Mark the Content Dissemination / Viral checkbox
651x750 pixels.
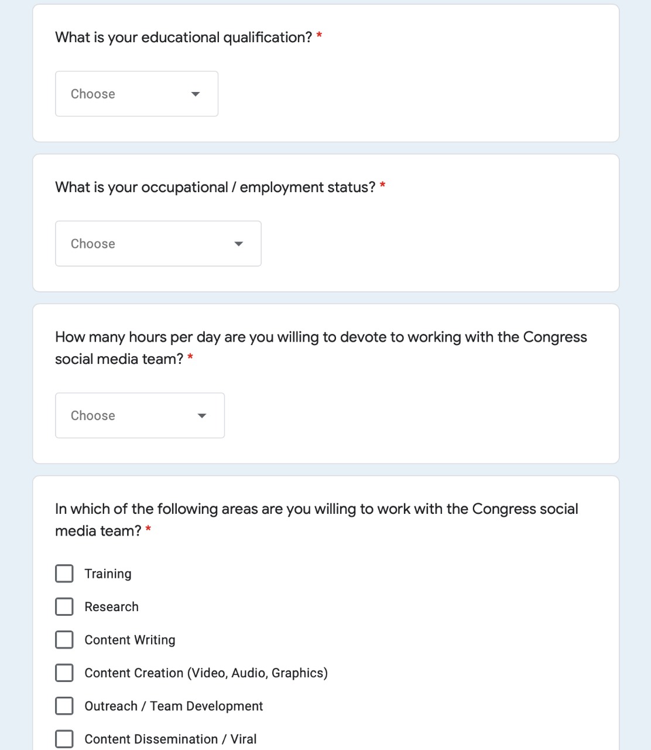coord(64,739)
